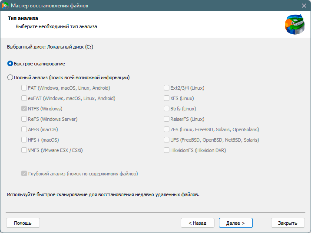311x233 pixels.
Task: Click the Закрыть button
Action: tap(288, 223)
